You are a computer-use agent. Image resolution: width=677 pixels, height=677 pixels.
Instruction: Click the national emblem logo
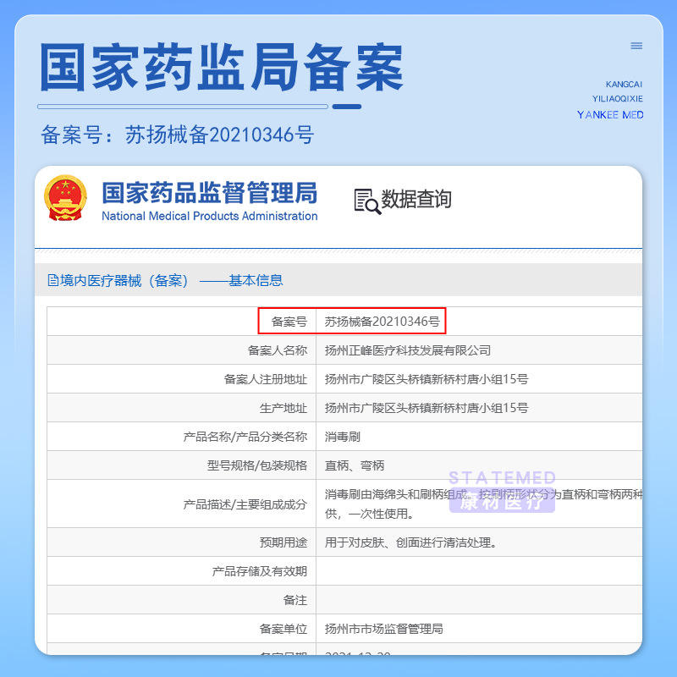65,198
